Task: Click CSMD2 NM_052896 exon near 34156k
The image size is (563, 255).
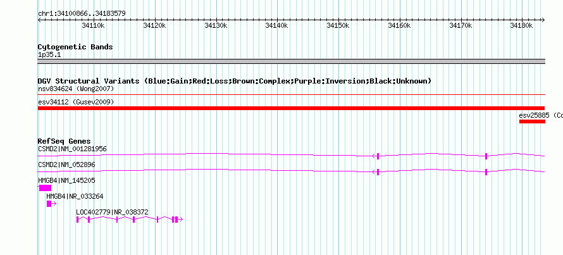Action: (x=378, y=171)
